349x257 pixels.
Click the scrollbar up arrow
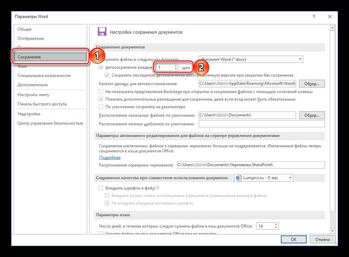click(332, 28)
